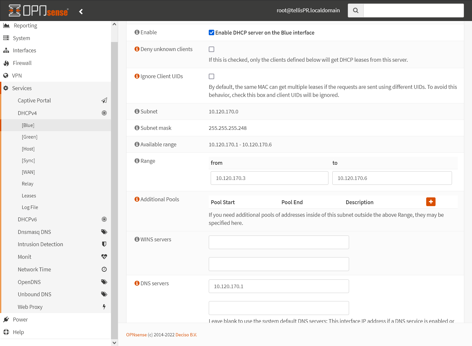The height and width of the screenshot is (346, 472).
Task: Click the Network Time clock icon
Action: tap(104, 269)
